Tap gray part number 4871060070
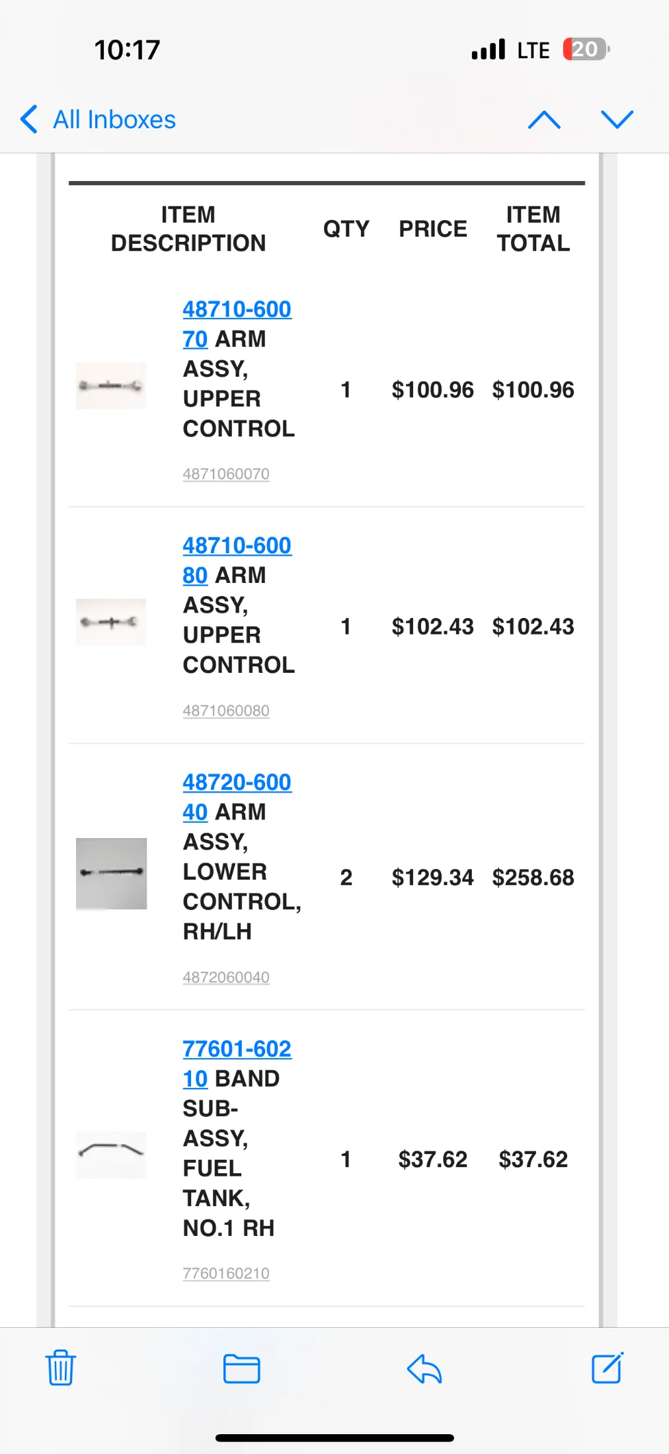This screenshot has height=1454, width=669. click(x=226, y=474)
